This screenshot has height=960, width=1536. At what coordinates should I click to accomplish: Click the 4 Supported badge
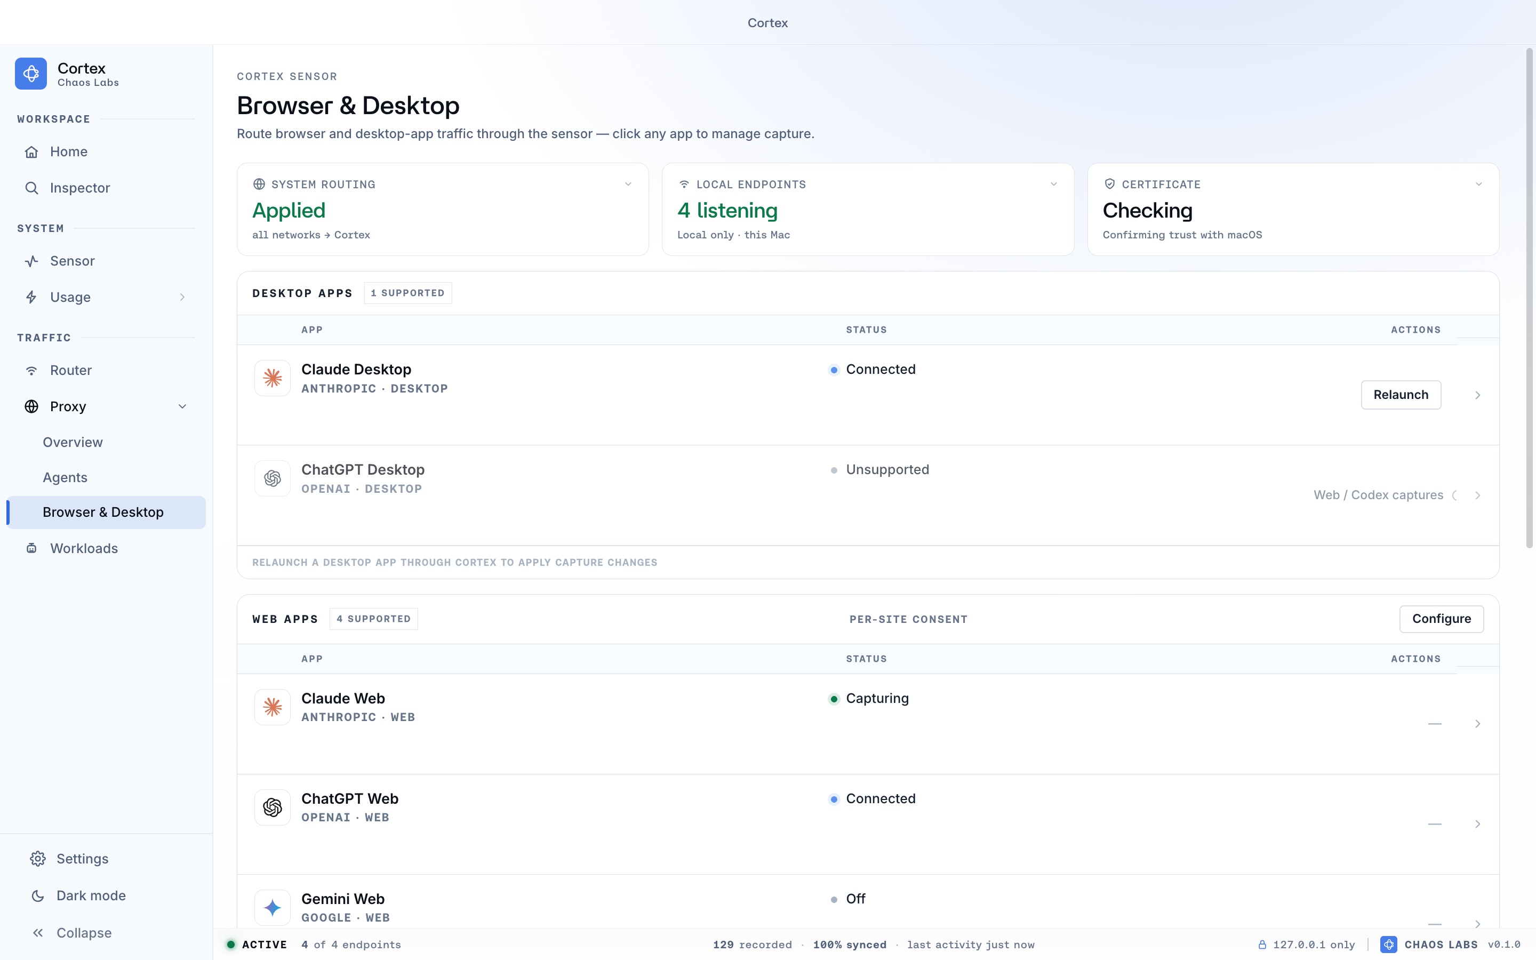[x=374, y=619]
